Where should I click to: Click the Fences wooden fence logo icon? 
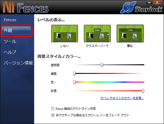tap(8, 7)
